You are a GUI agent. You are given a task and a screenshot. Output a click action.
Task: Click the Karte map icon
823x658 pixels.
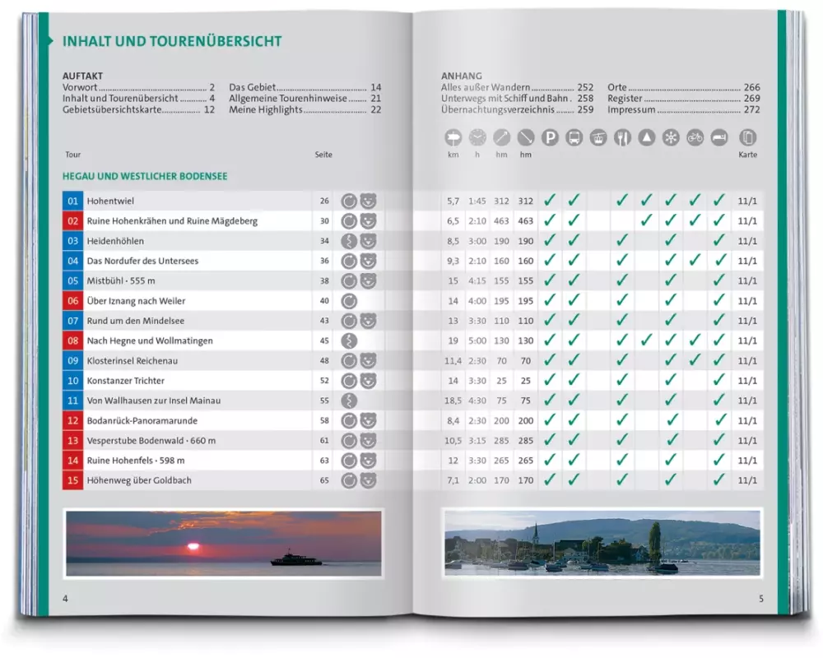[747, 137]
